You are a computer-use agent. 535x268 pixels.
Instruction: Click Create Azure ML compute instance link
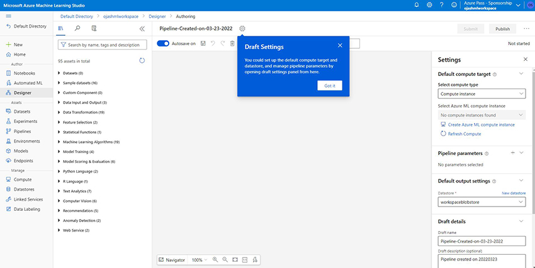tap(480, 125)
